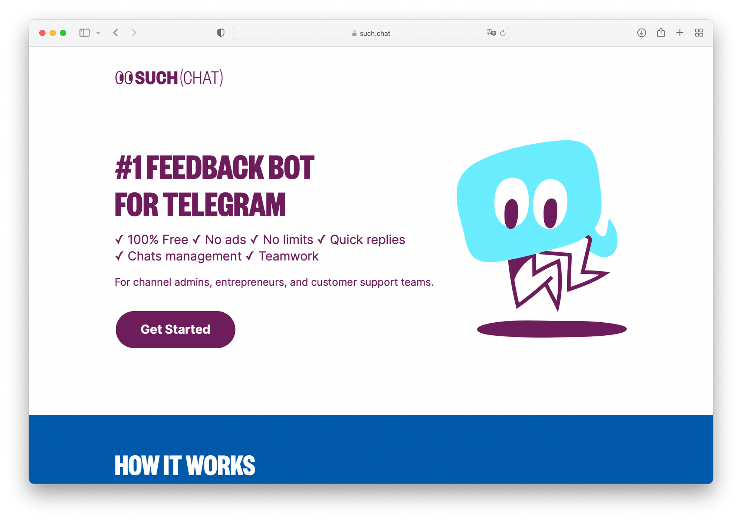
Task: Expand the browser navigation forward arrow
Action: click(135, 33)
